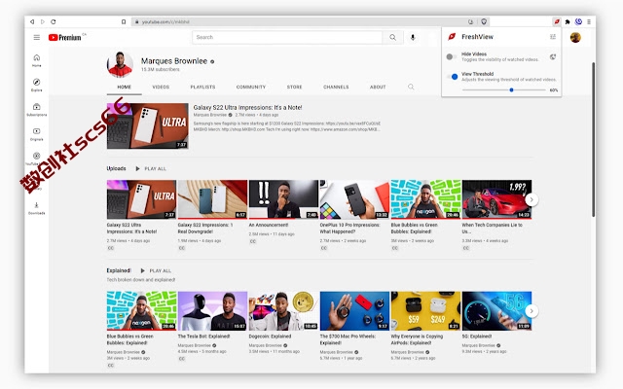Click the browser forward arrow
Viewport: 623px width, 389px height.
pyautogui.click(x=43, y=21)
